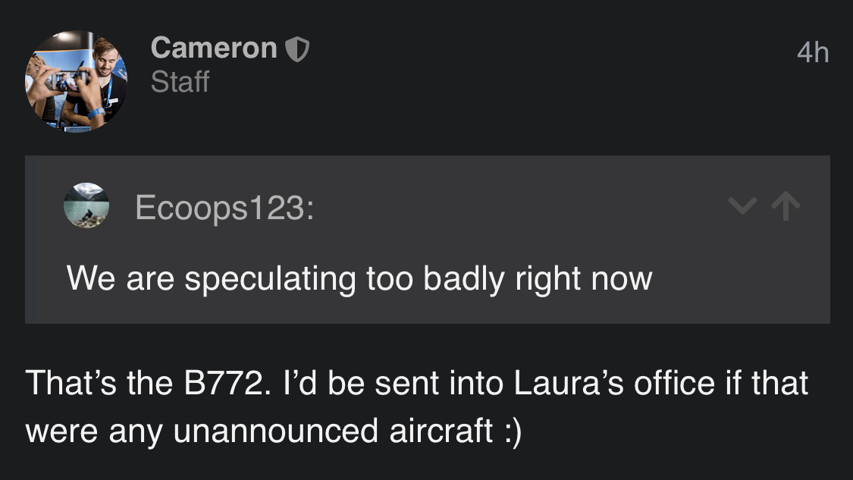Open the 4h post timestamp
The height and width of the screenshot is (480, 853).
click(x=813, y=53)
